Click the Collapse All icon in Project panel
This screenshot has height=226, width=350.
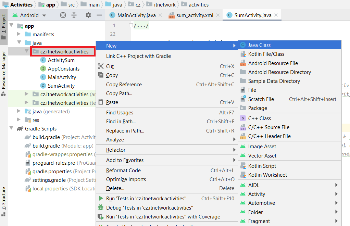click(74, 15)
